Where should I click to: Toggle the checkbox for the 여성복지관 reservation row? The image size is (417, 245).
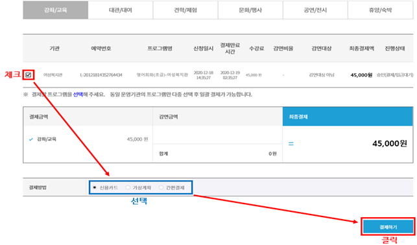[x=29, y=75]
